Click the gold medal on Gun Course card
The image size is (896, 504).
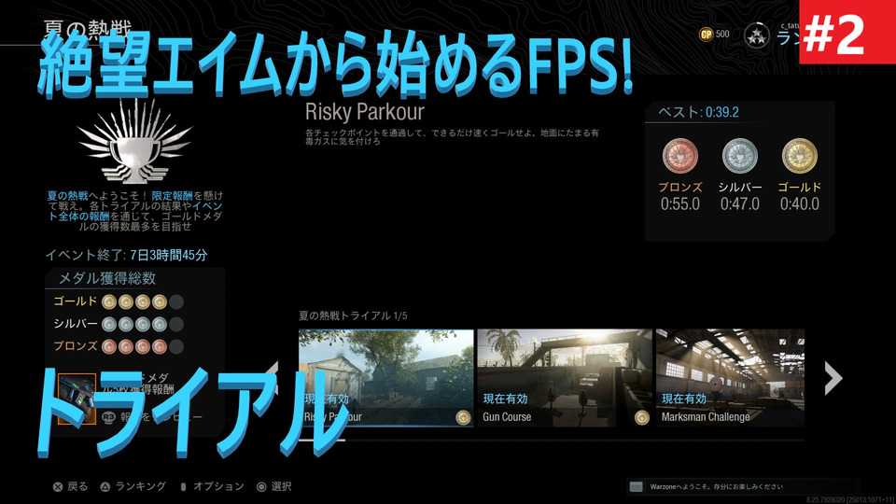(x=642, y=418)
